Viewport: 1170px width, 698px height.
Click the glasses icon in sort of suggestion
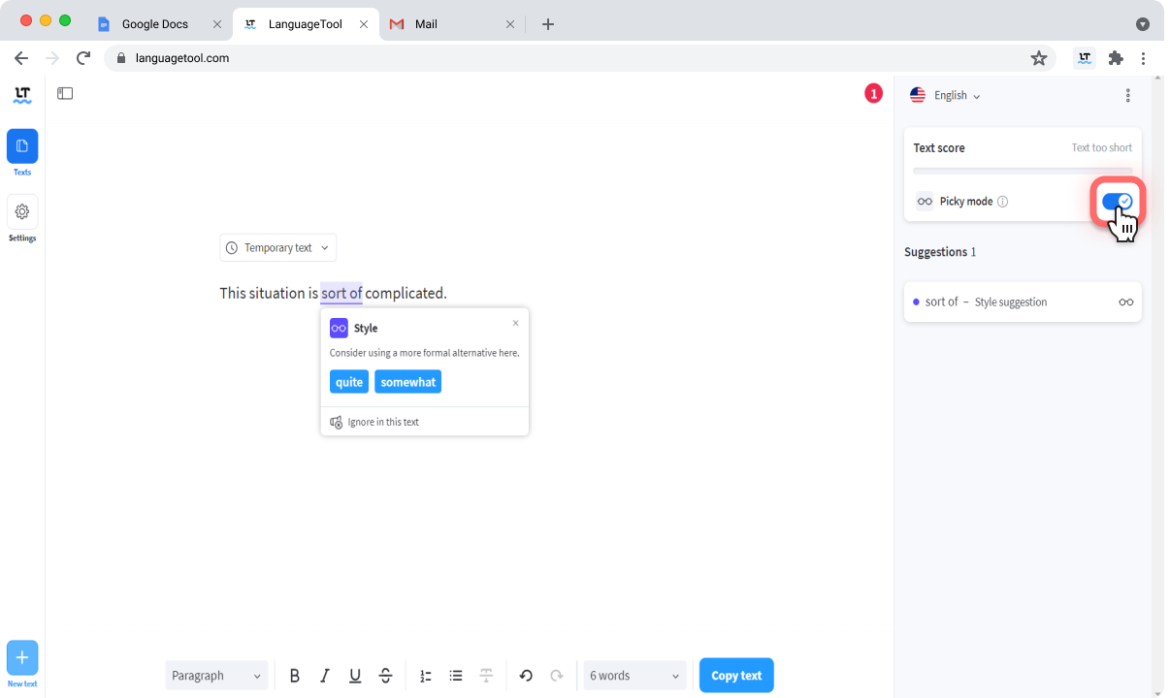(x=1125, y=302)
